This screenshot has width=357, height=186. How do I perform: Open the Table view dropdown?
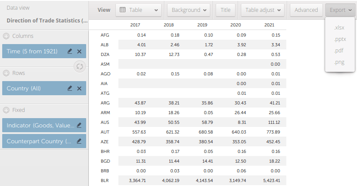[139, 10]
